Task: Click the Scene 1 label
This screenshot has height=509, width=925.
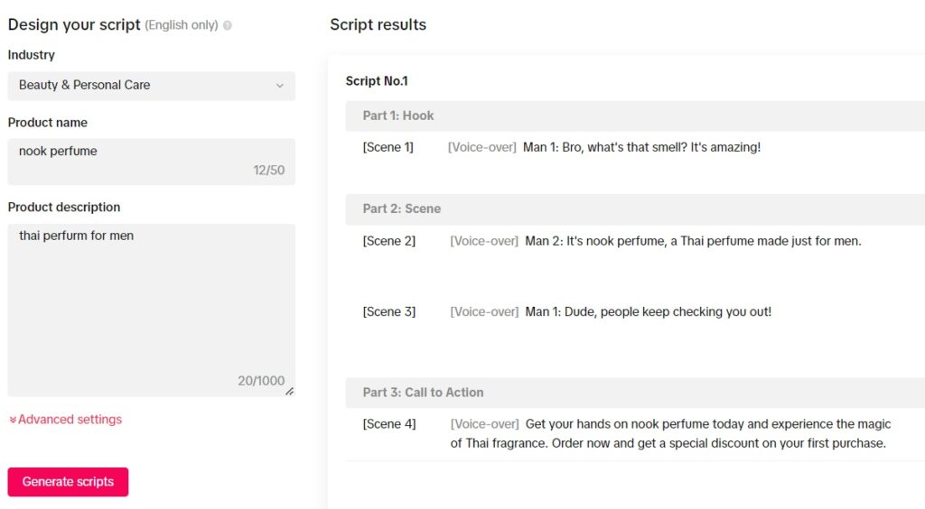Action: click(388, 147)
